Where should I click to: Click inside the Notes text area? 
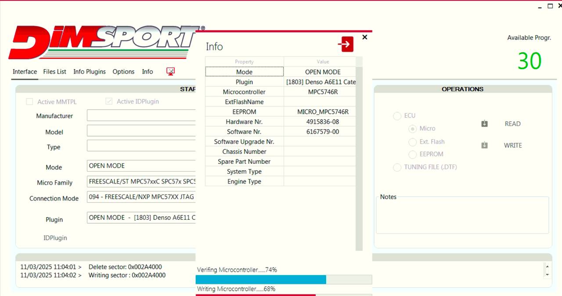(x=462, y=216)
